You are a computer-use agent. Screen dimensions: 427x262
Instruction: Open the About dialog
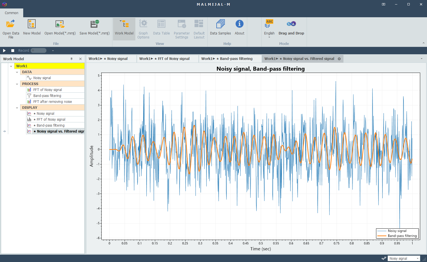tap(239, 27)
